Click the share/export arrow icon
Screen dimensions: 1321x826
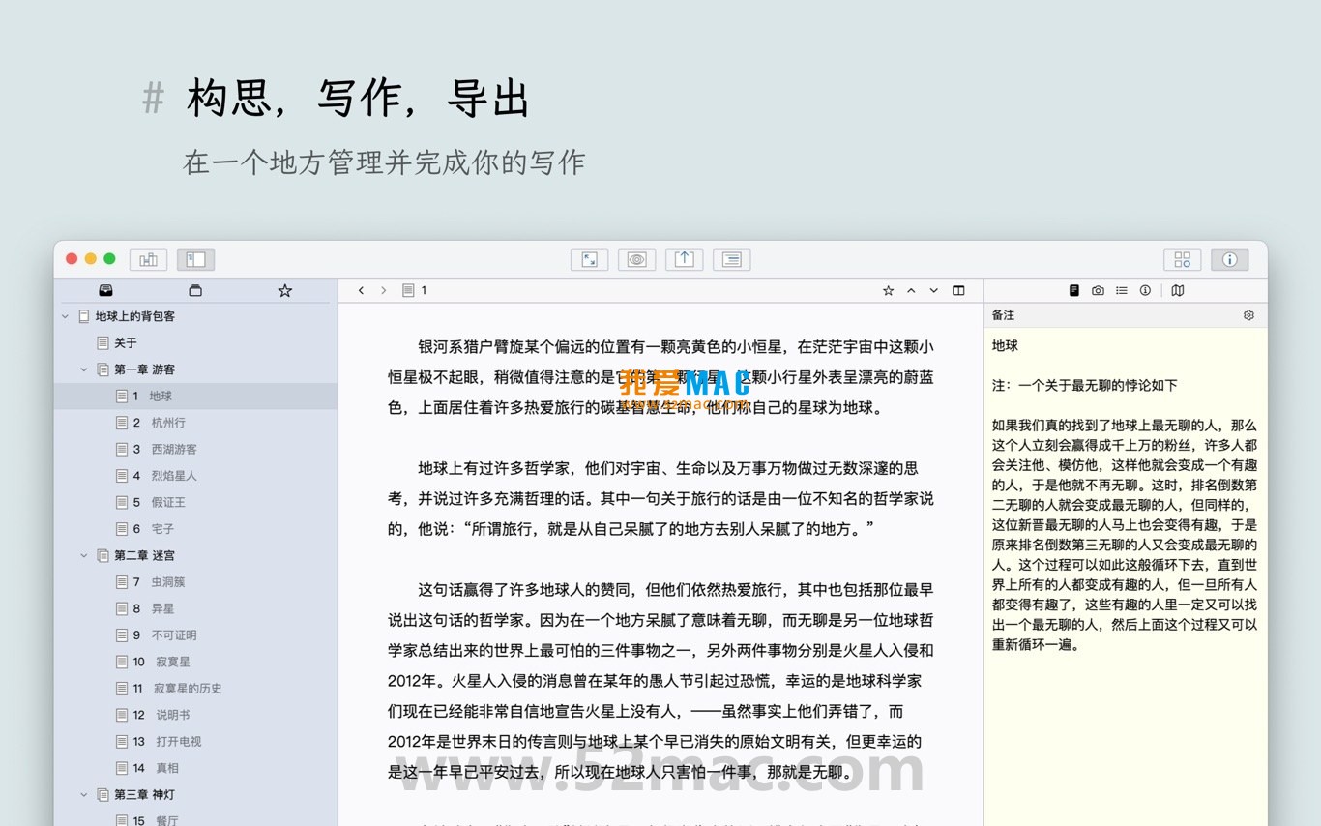click(684, 259)
